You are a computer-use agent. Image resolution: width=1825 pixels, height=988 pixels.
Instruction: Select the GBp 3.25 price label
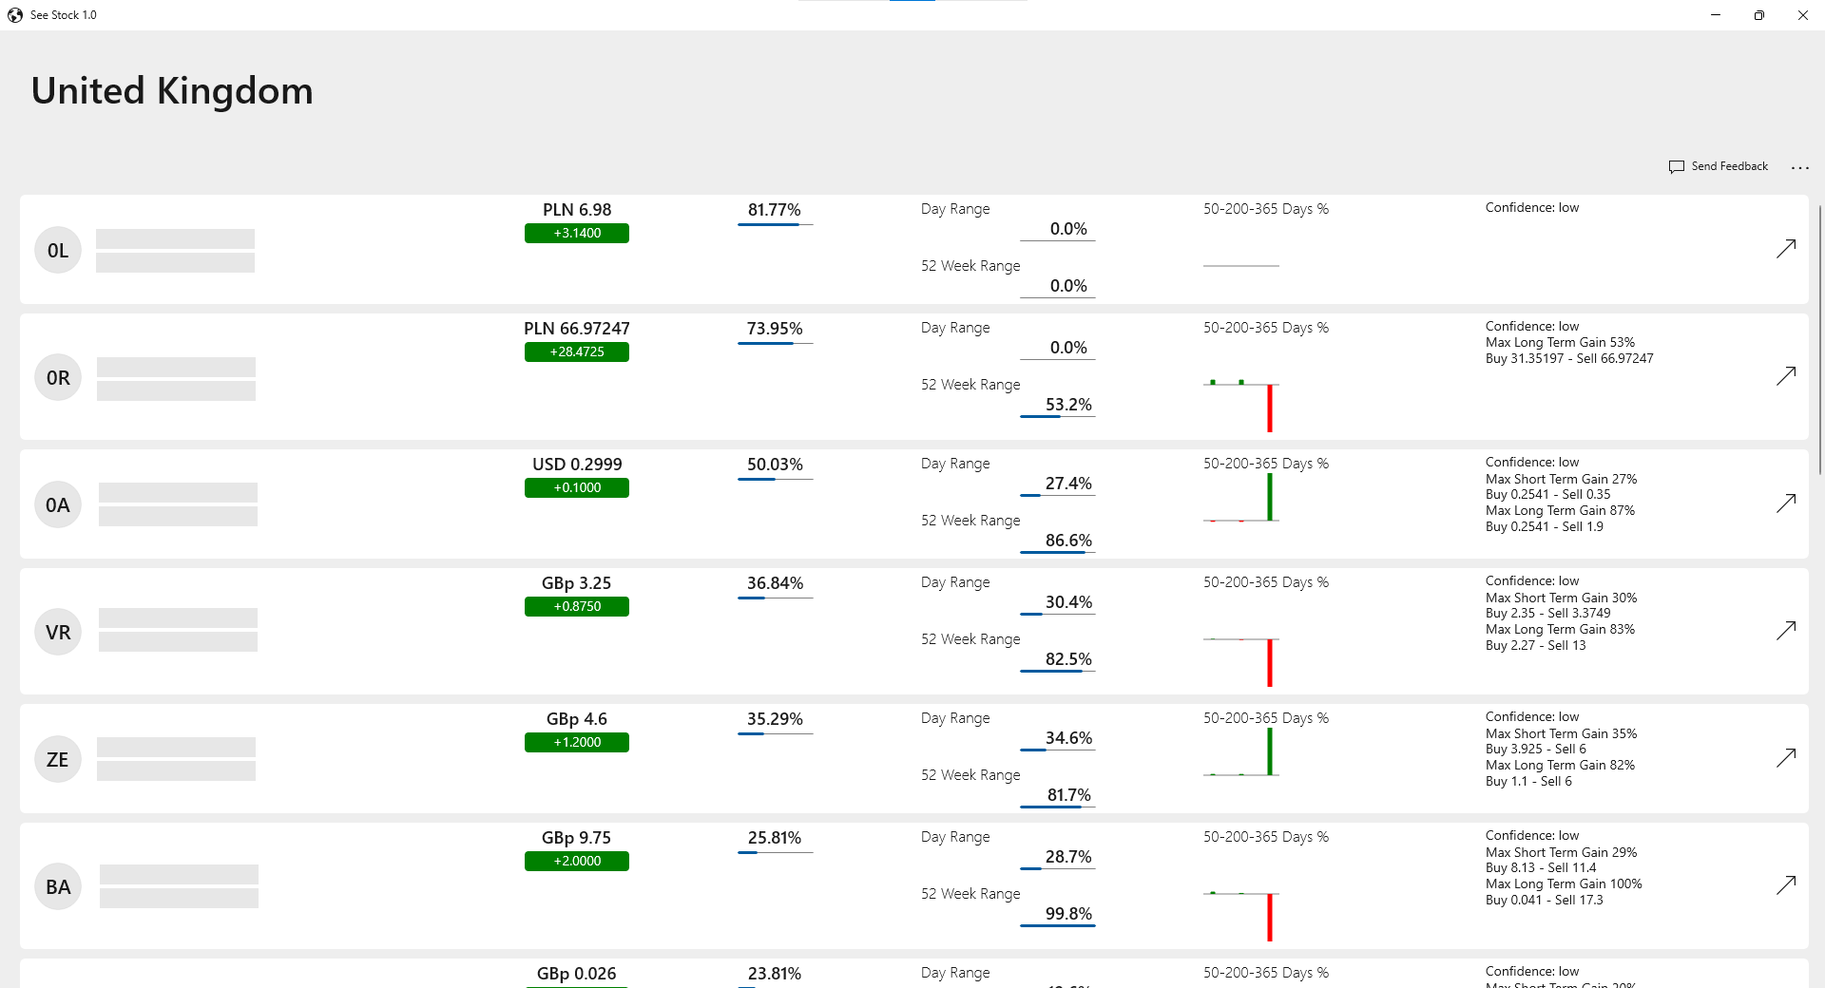point(577,583)
